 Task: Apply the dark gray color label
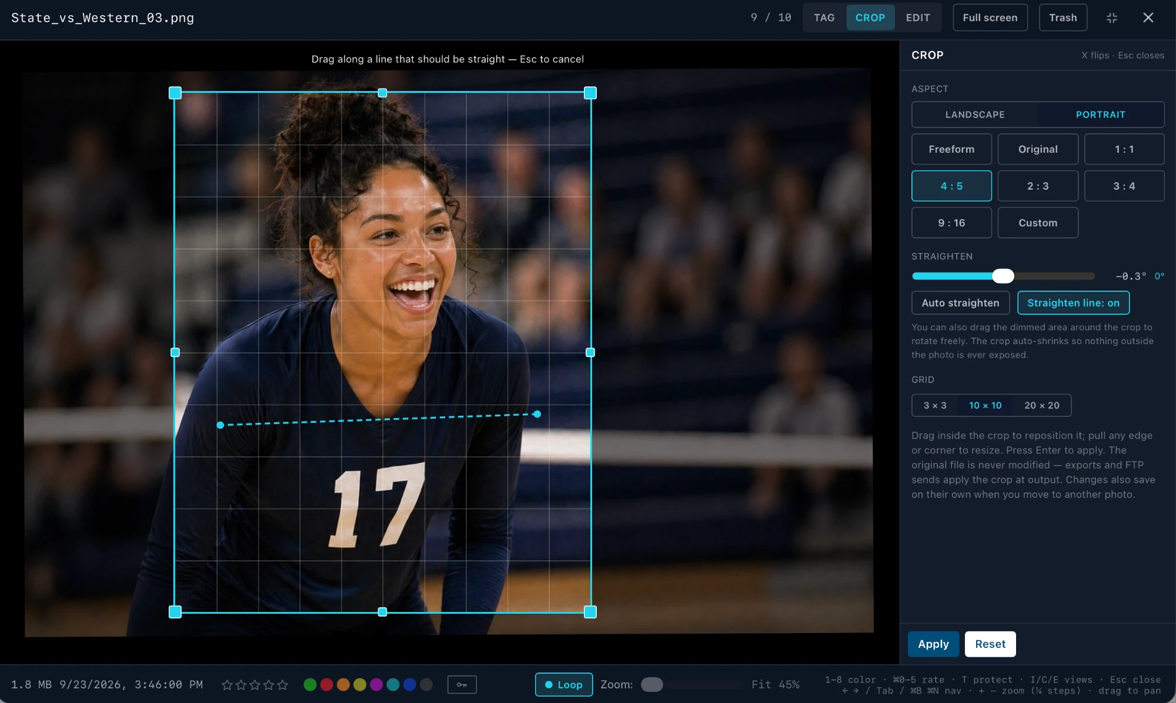[x=426, y=685]
